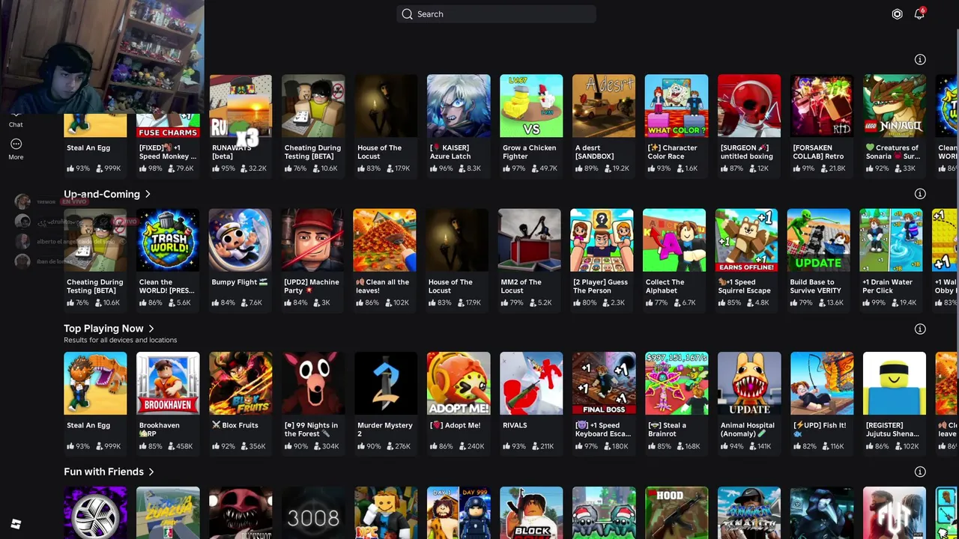The image size is (959, 539).
Task: Open the 99 Nights in the Forest thumbnail
Action: pos(313,383)
